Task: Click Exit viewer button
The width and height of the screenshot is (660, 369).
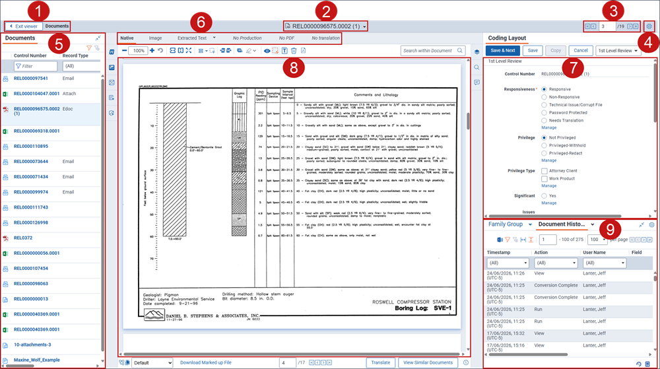Action: [x=24, y=26]
